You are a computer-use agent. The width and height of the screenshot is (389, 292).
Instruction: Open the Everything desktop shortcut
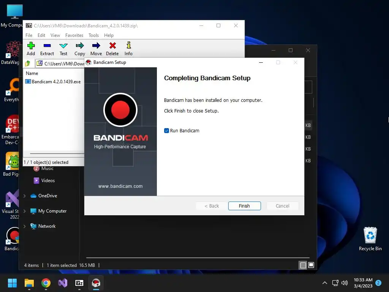11,90
